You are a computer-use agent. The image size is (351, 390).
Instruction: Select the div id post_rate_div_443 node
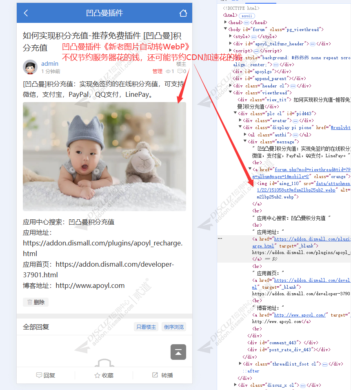289,350
